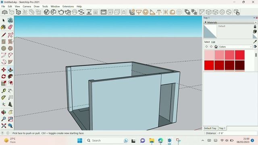258x145 pixels.
Task: Open the Tools menu
Action: click(x=45, y=6)
